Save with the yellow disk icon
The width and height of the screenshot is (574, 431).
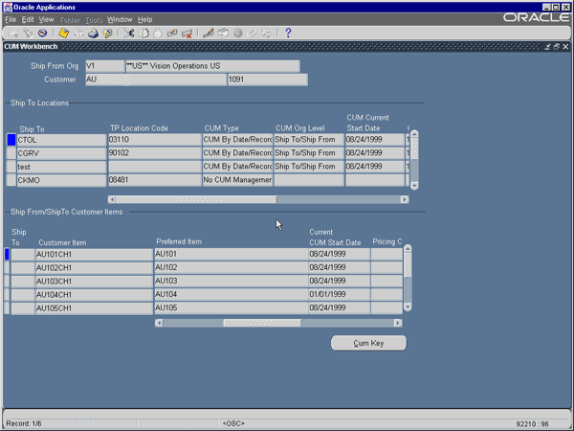click(64, 34)
